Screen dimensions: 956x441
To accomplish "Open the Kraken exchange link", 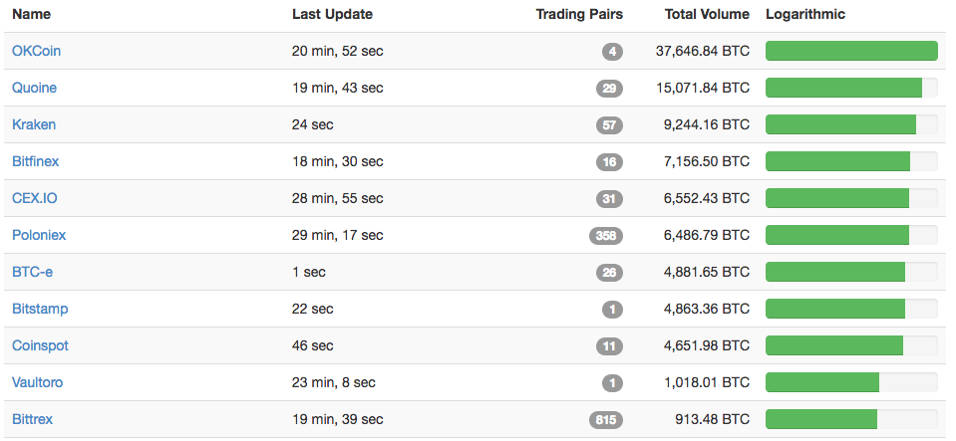I will pyautogui.click(x=34, y=124).
